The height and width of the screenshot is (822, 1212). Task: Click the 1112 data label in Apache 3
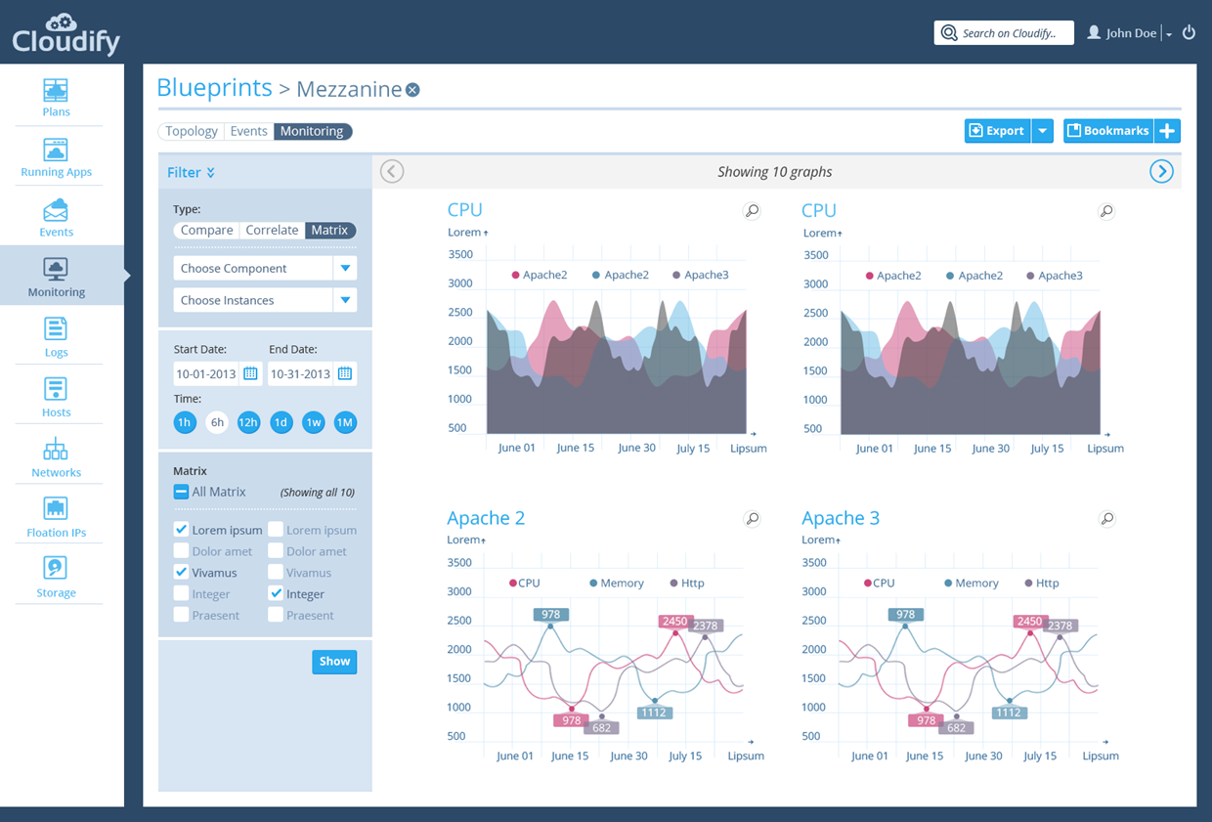1009,713
